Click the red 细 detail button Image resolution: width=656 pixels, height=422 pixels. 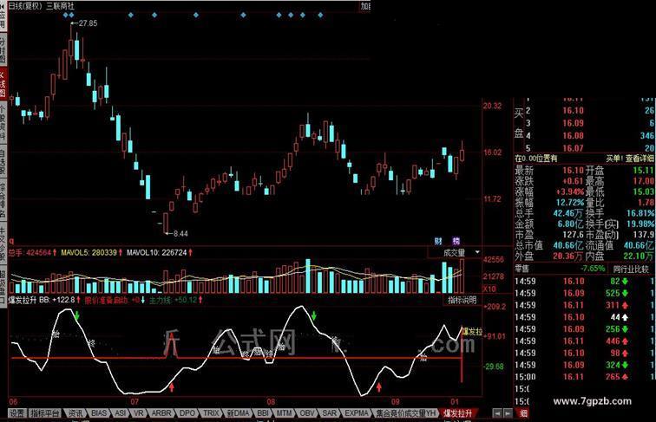tap(523, 413)
